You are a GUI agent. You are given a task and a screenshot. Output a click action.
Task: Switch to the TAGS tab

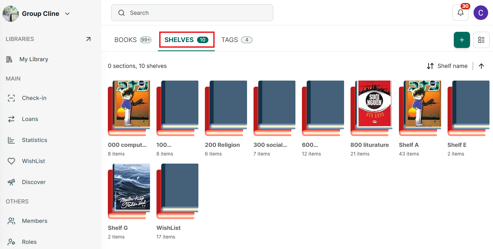pos(237,40)
